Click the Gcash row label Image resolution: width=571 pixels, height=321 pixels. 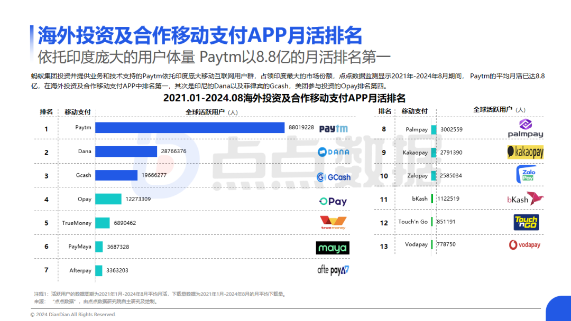(84, 175)
